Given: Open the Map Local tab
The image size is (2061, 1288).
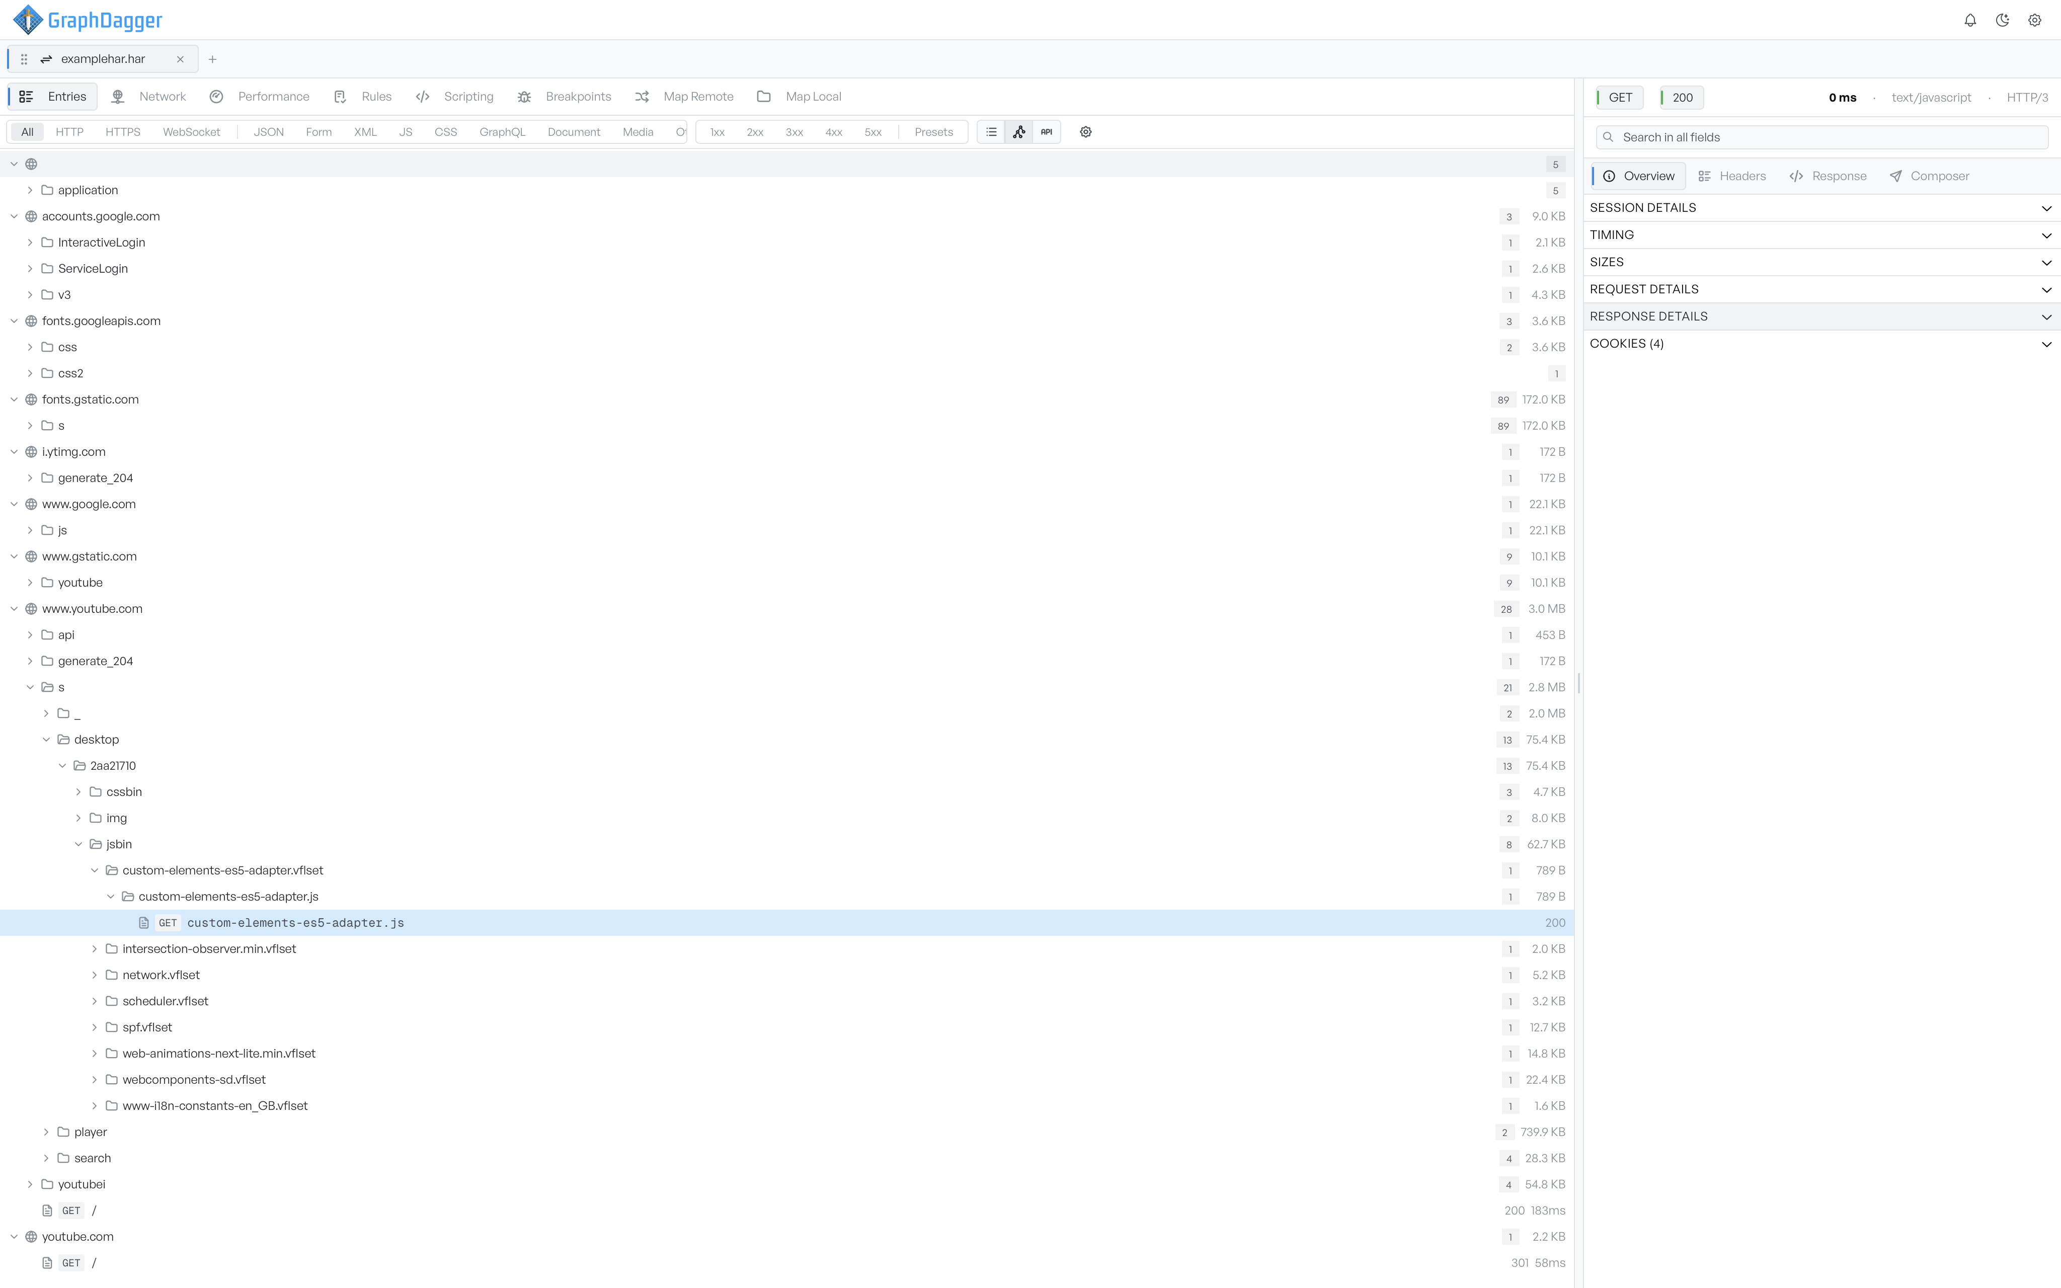Looking at the screenshot, I should click(799, 96).
